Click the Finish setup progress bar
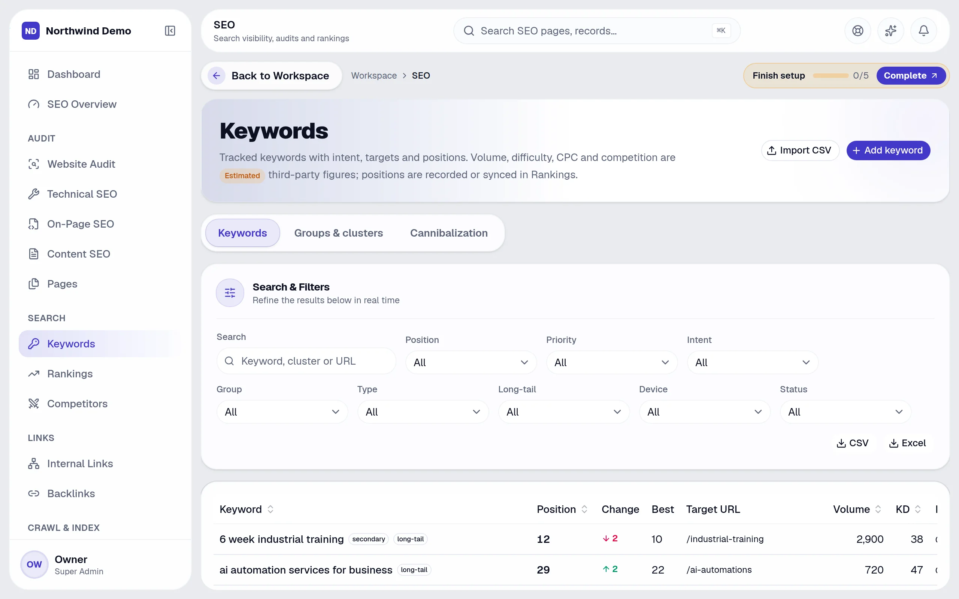The image size is (959, 599). point(830,76)
